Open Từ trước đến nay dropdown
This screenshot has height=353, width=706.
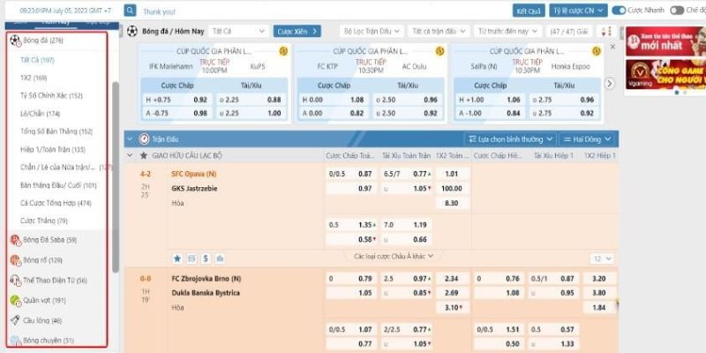[x=508, y=31]
